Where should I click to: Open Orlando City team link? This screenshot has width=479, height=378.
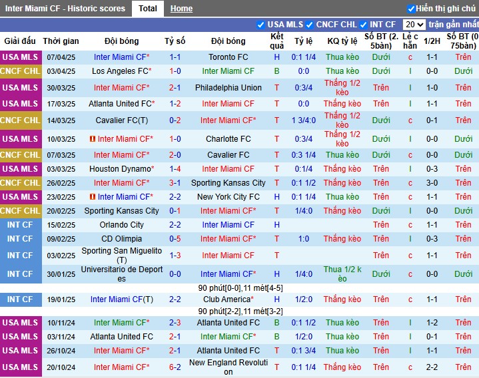[122, 225]
